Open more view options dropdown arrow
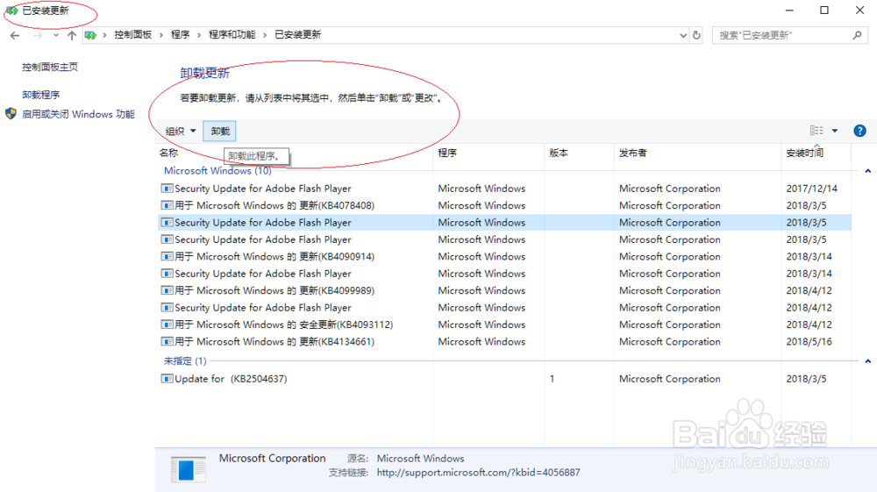Image resolution: width=877 pixels, height=492 pixels. (x=835, y=131)
